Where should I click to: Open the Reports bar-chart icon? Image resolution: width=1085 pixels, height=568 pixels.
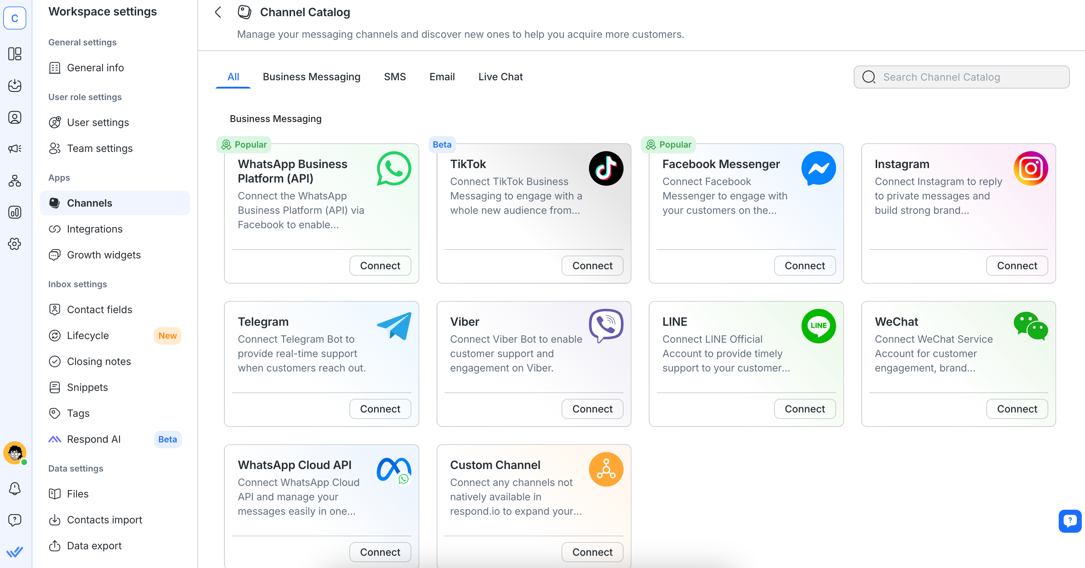pos(15,212)
